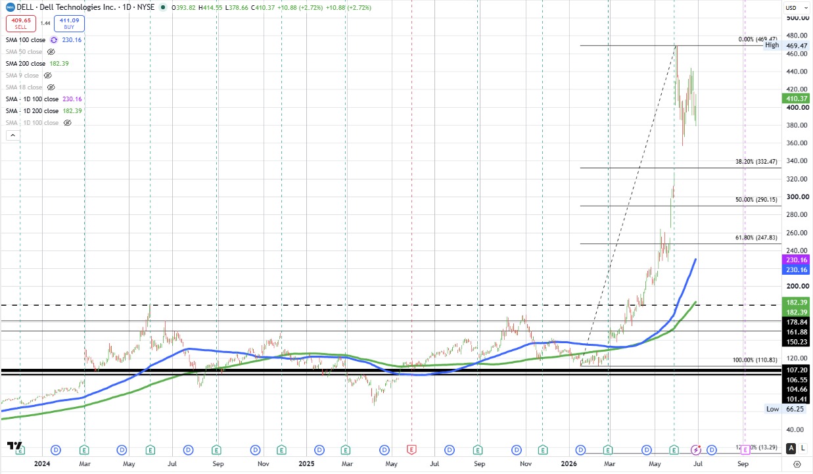Image resolution: width=813 pixels, height=474 pixels.
Task: Click the 411.09 BUY button
Action: tap(69, 24)
